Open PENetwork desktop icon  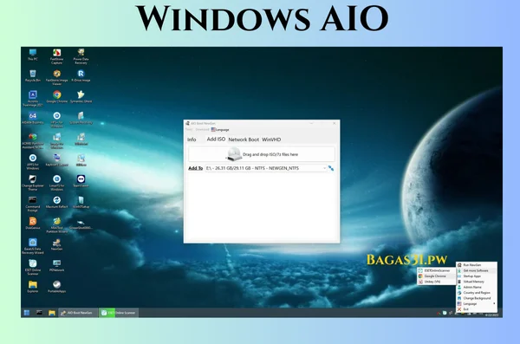pyautogui.click(x=56, y=266)
